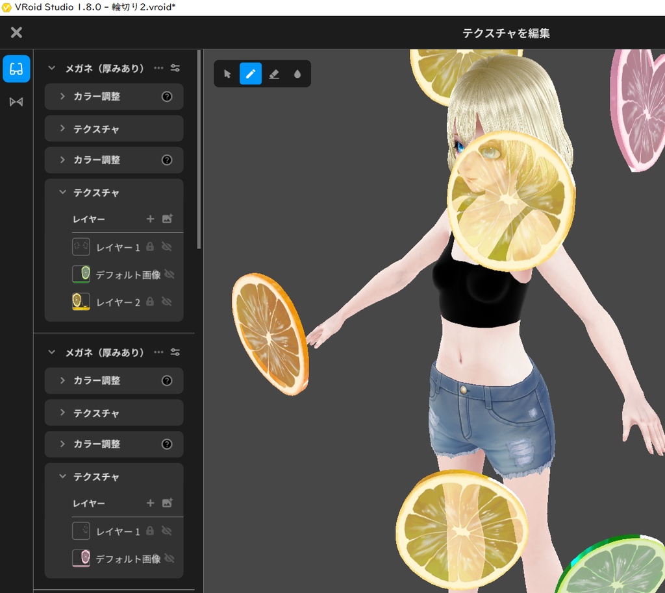Screen dimensions: 665x593
Task: Toggle visibility of レイヤー2
Action: coord(167,302)
